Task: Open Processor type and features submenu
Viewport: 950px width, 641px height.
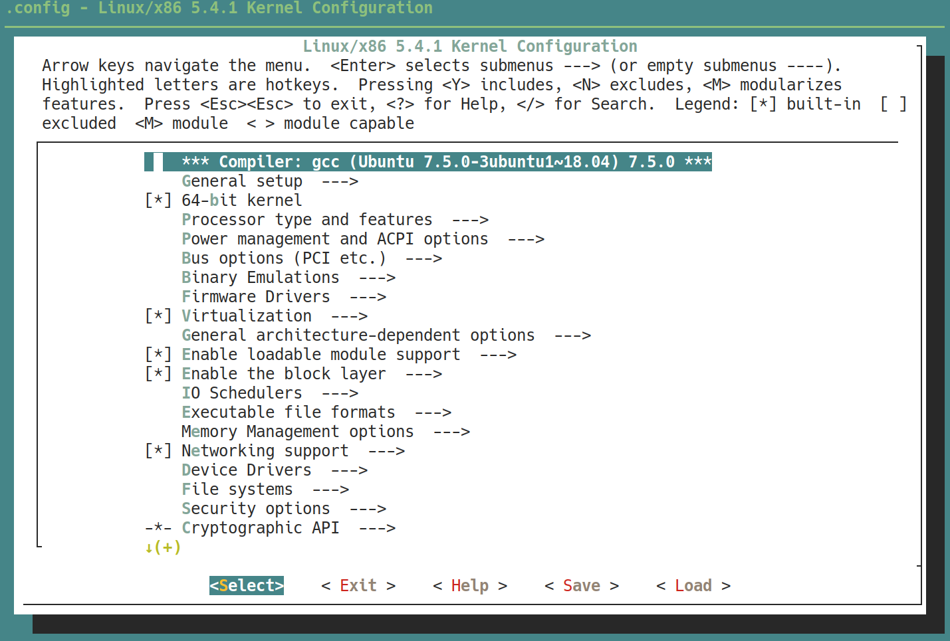Action: pos(306,220)
